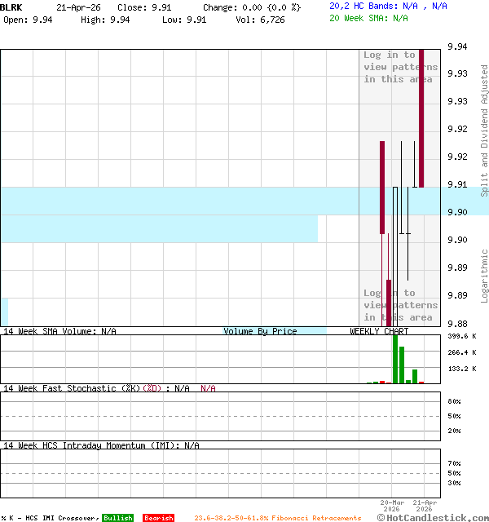This screenshot has height=522, width=489.
Task: Click the BLRK ticker symbol
Action: tap(12, 7)
